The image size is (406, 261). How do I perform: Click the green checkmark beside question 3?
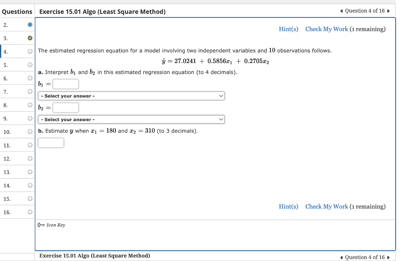click(30, 38)
